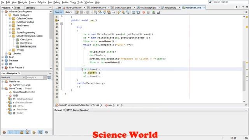The width and height of the screenshot is (249, 140).
Task: Expand the Threads package node
Action: click(10, 50)
